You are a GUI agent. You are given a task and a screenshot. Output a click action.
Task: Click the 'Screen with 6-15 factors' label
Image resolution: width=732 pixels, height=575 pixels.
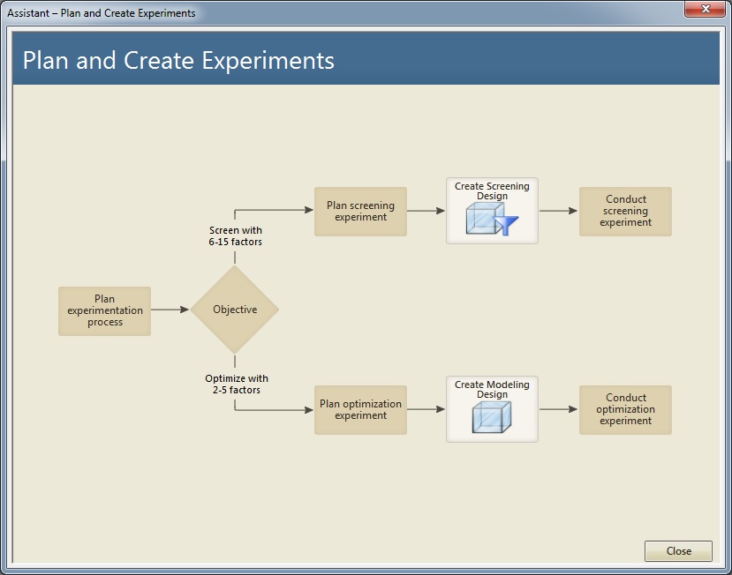(235, 236)
